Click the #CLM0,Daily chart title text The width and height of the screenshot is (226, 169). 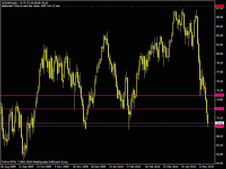[x=10, y=3]
